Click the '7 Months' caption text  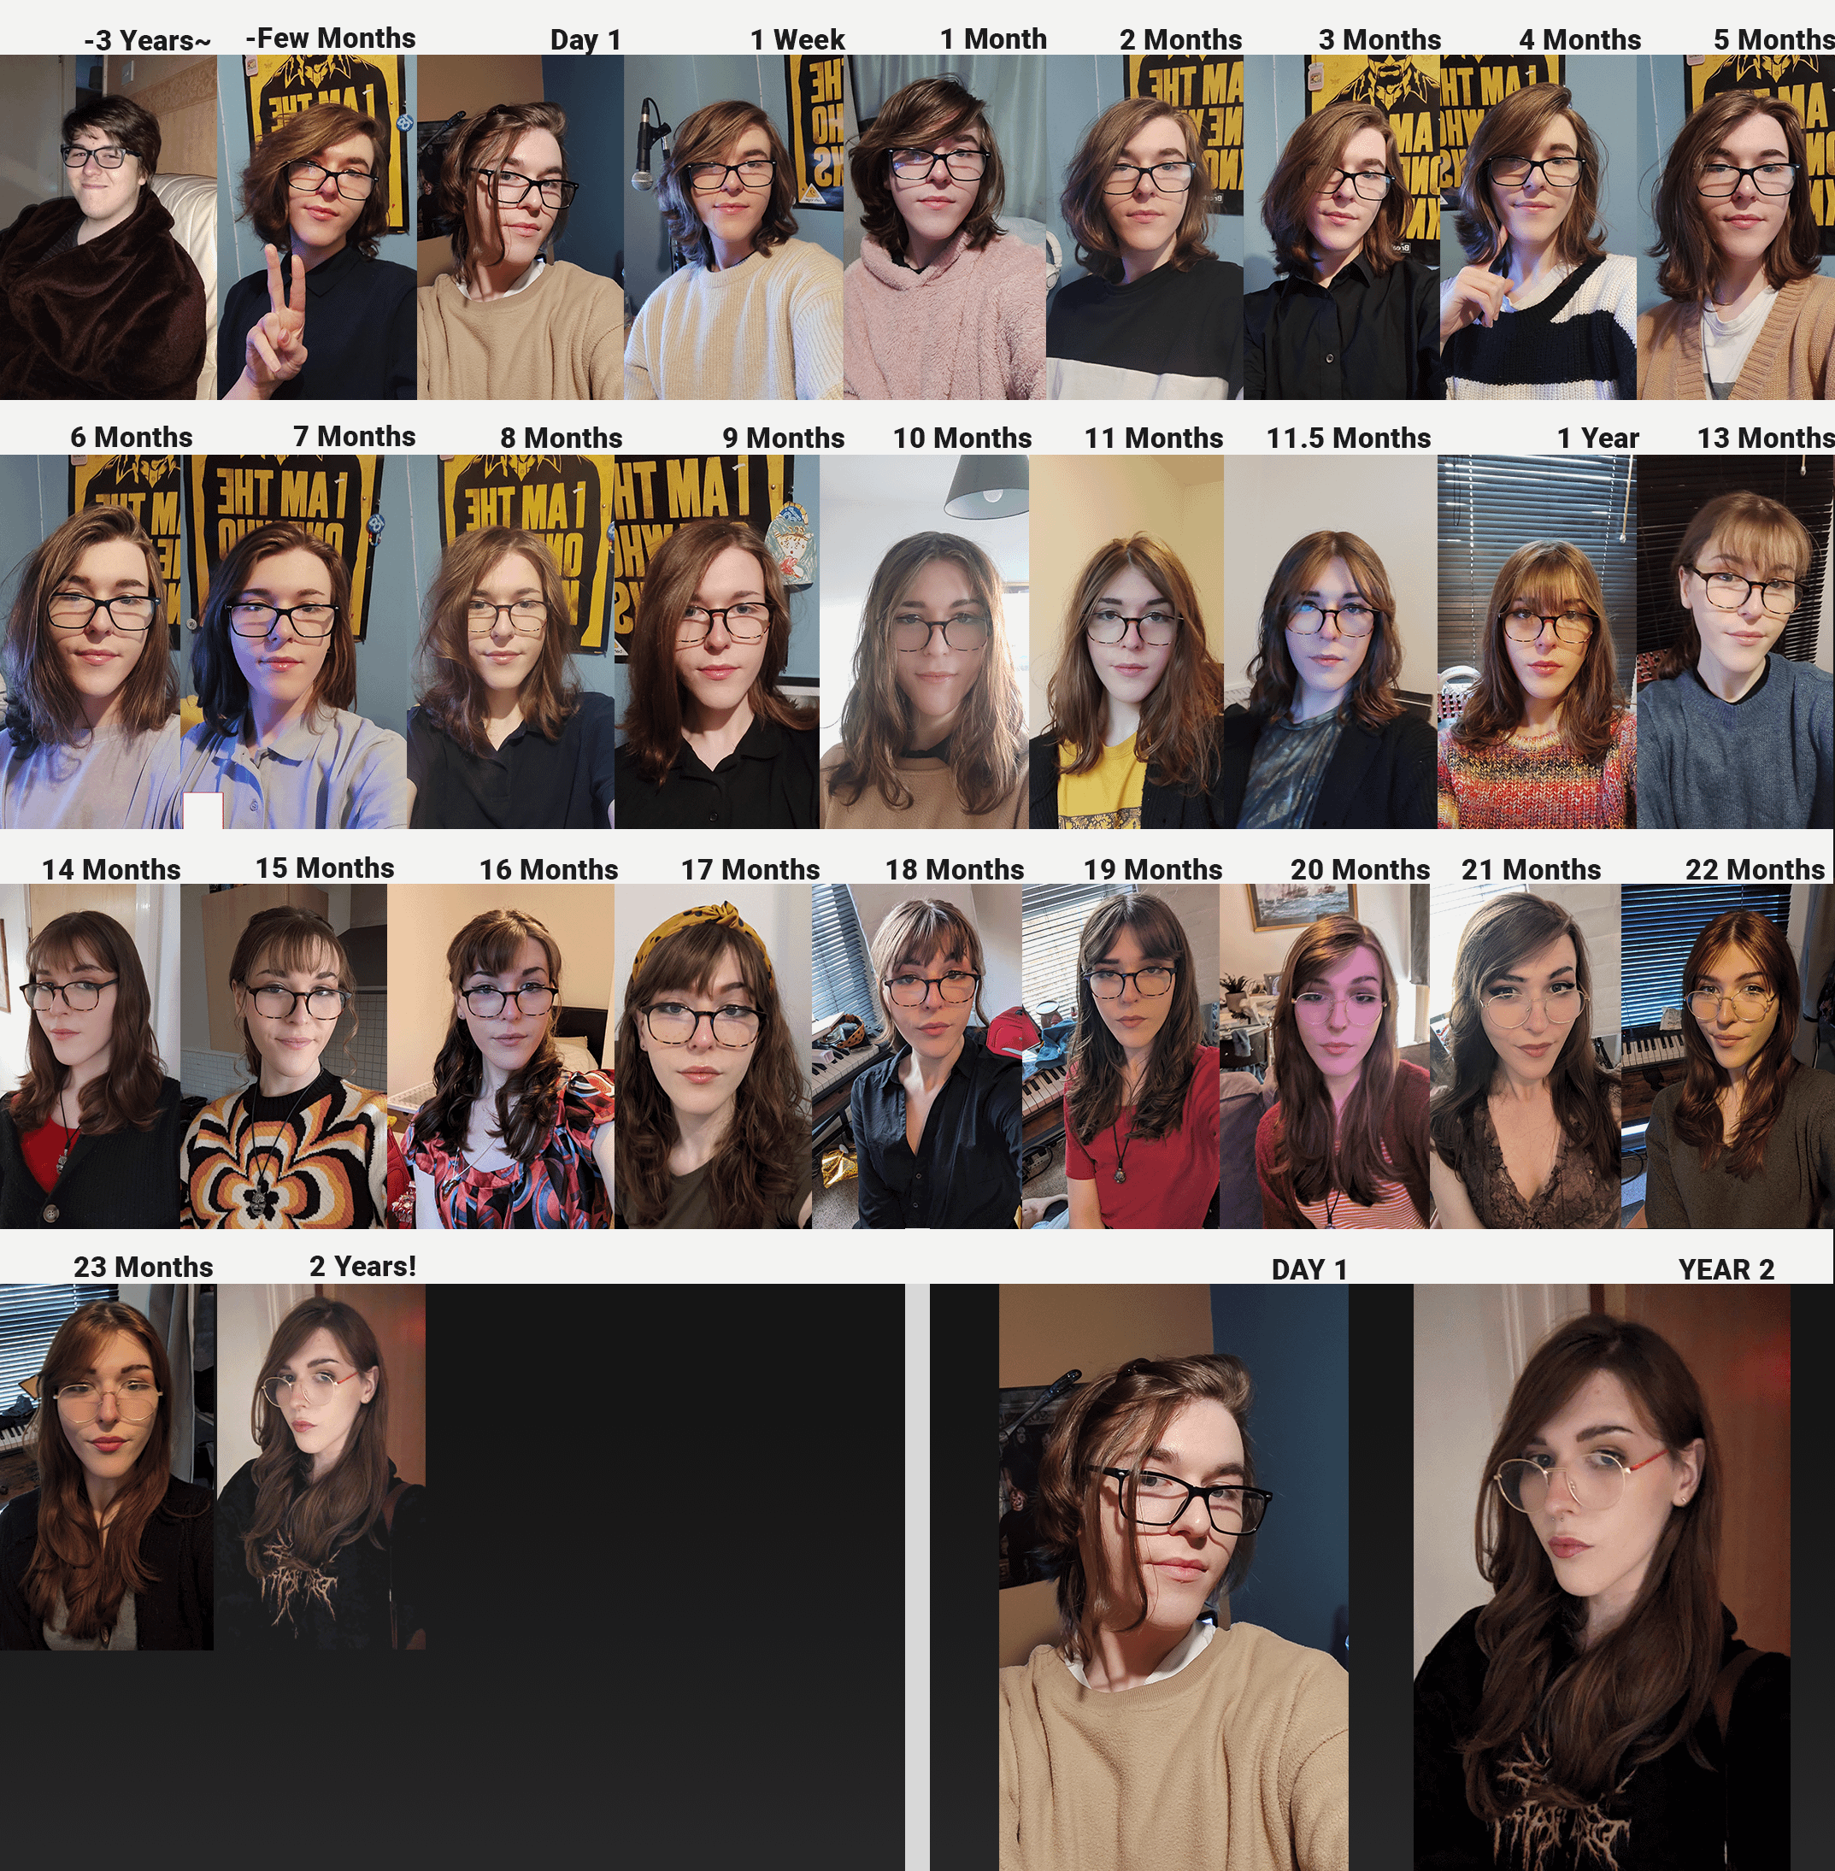[x=354, y=436]
